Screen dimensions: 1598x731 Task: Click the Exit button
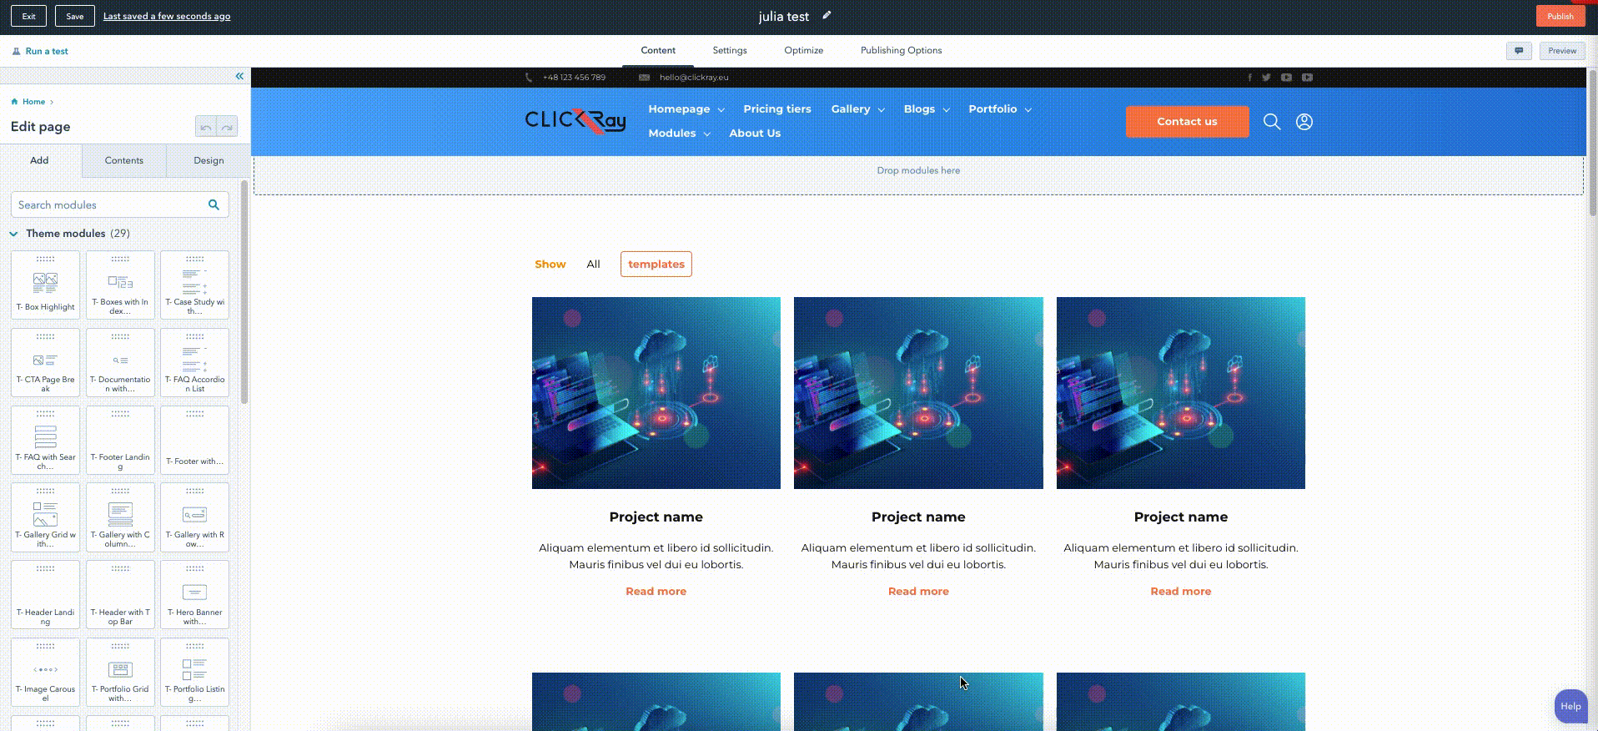[29, 16]
